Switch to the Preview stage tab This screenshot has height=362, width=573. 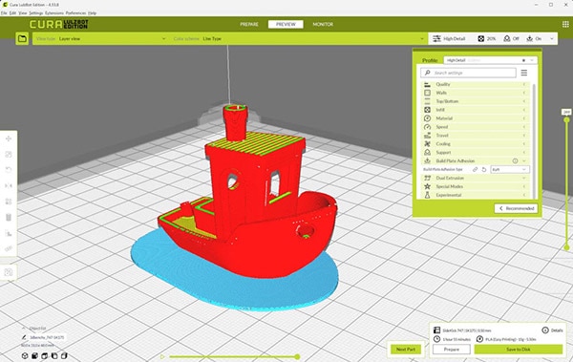(x=286, y=24)
